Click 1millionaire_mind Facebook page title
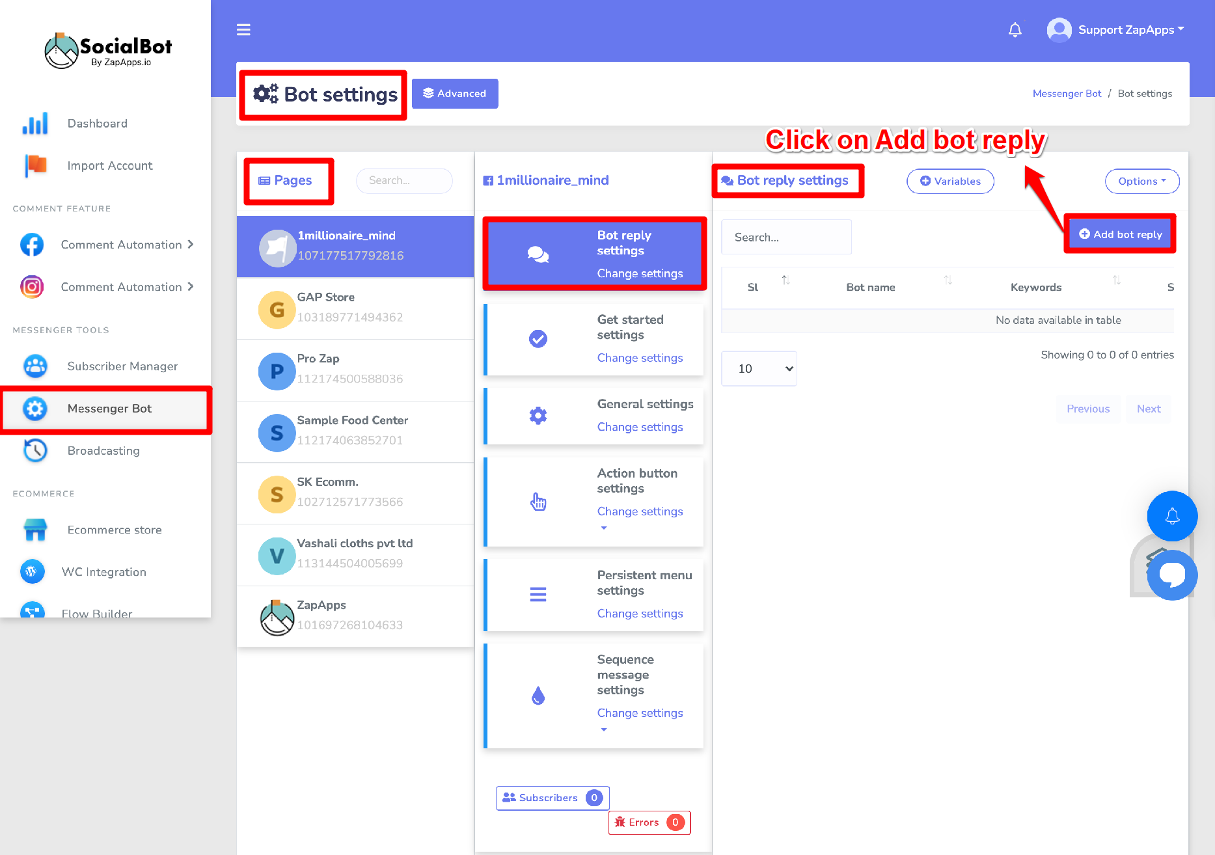The width and height of the screenshot is (1215, 855). click(546, 180)
